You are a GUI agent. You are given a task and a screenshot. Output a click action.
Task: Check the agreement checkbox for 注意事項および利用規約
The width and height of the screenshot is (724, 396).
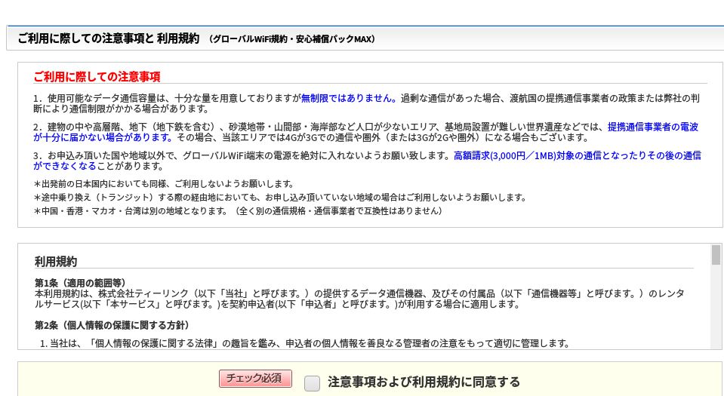(x=312, y=383)
